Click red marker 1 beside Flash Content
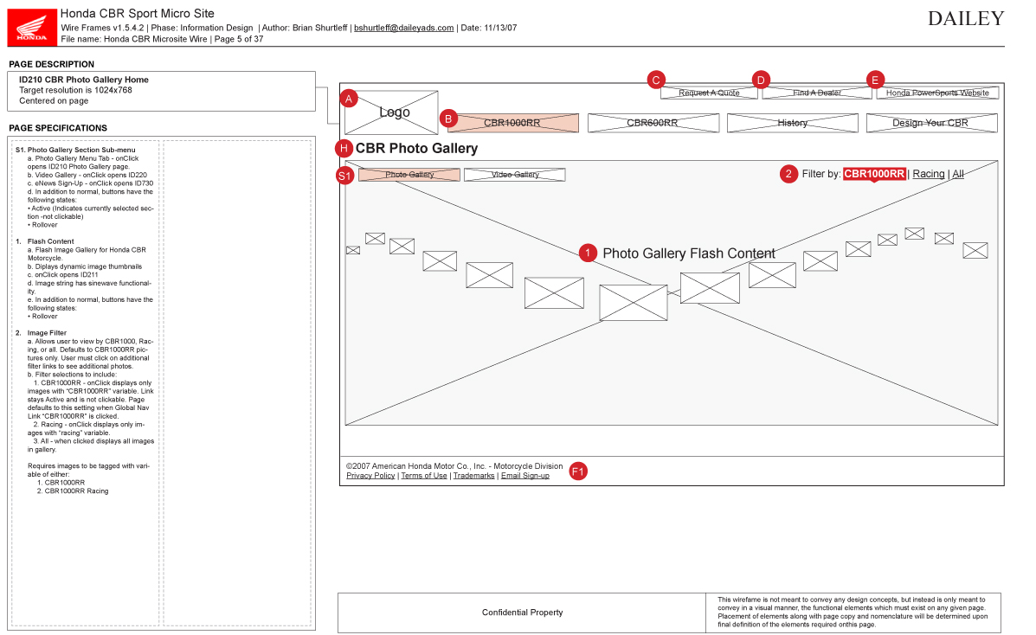 [589, 253]
